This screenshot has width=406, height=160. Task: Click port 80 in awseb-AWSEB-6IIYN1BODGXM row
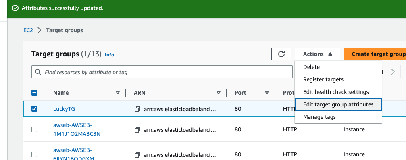point(238,155)
